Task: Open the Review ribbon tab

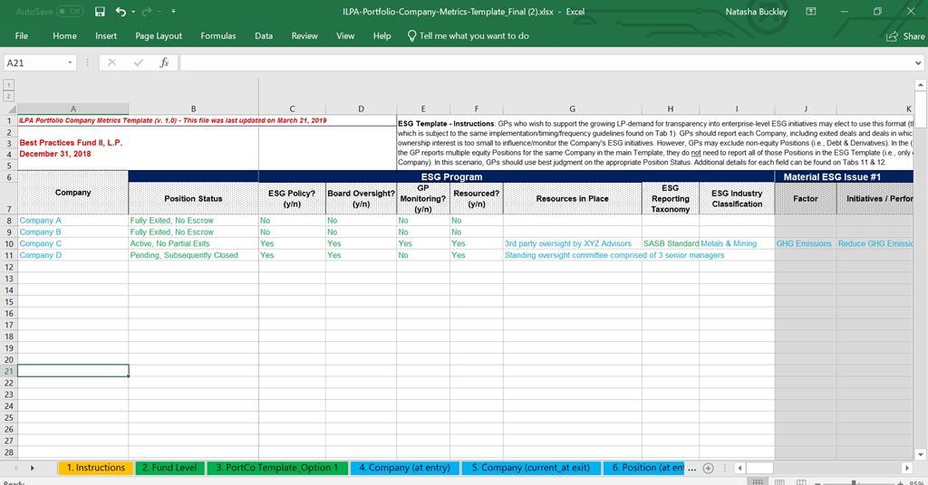Action: tap(304, 35)
